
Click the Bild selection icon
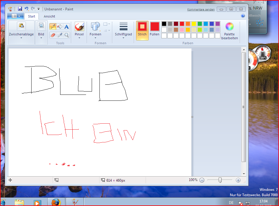(x=41, y=26)
